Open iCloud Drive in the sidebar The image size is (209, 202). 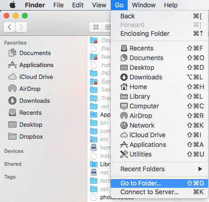pos(31,77)
